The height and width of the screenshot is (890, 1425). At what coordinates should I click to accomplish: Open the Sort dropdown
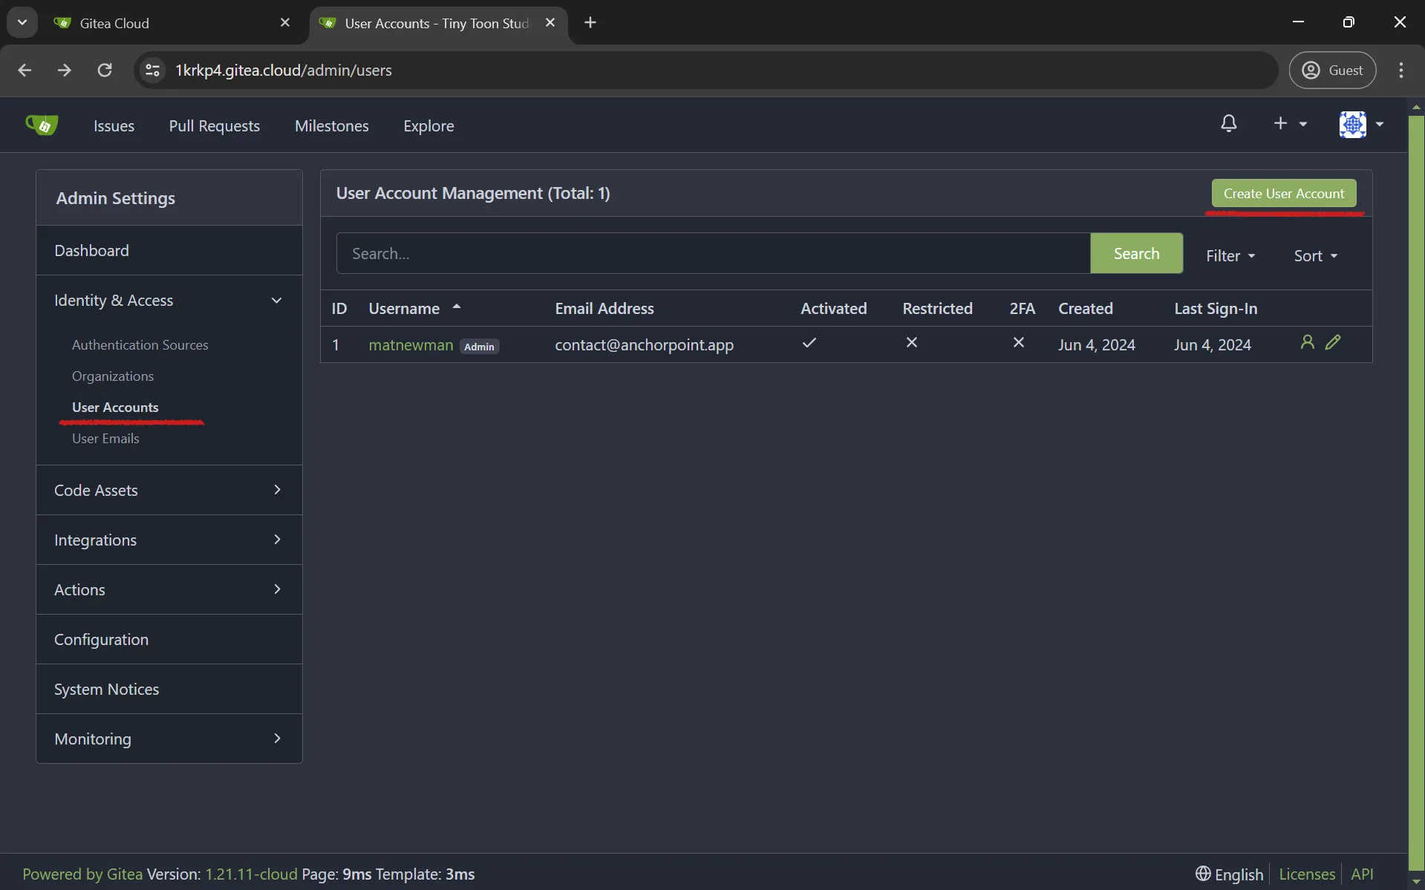(x=1315, y=255)
